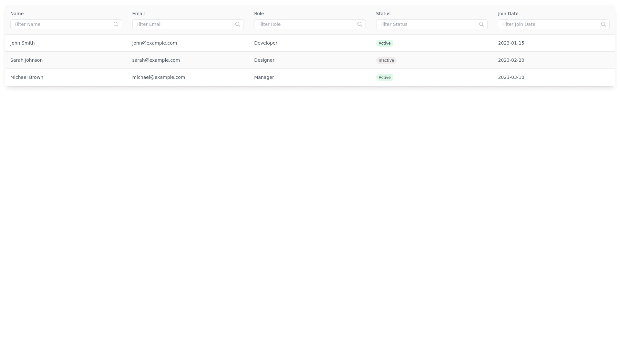Click the search icon in Filter Status field
The width and height of the screenshot is (620, 349).
click(481, 24)
